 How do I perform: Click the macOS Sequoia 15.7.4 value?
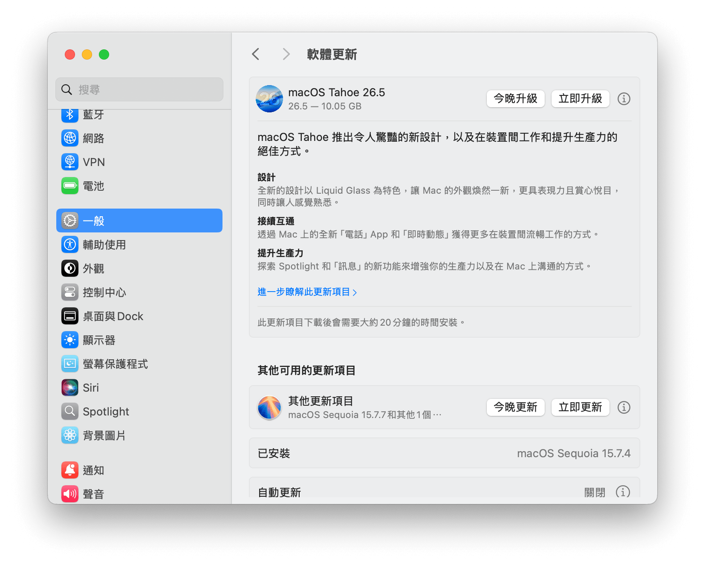574,453
